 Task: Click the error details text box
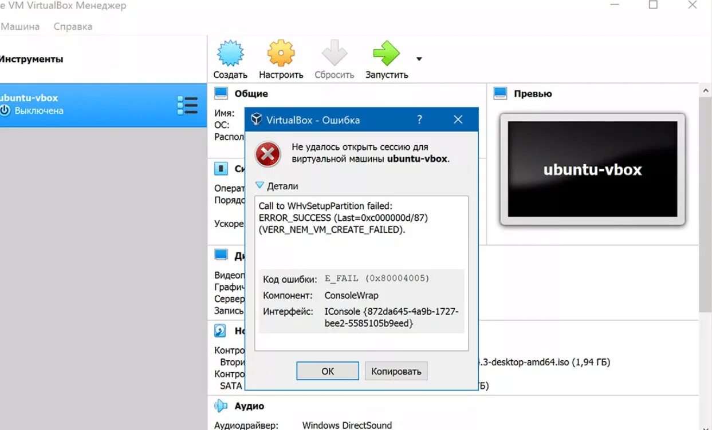pos(361,273)
